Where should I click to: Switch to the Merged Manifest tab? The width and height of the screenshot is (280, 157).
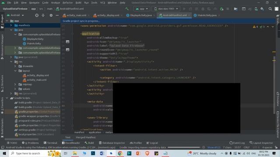[x=86, y=137]
